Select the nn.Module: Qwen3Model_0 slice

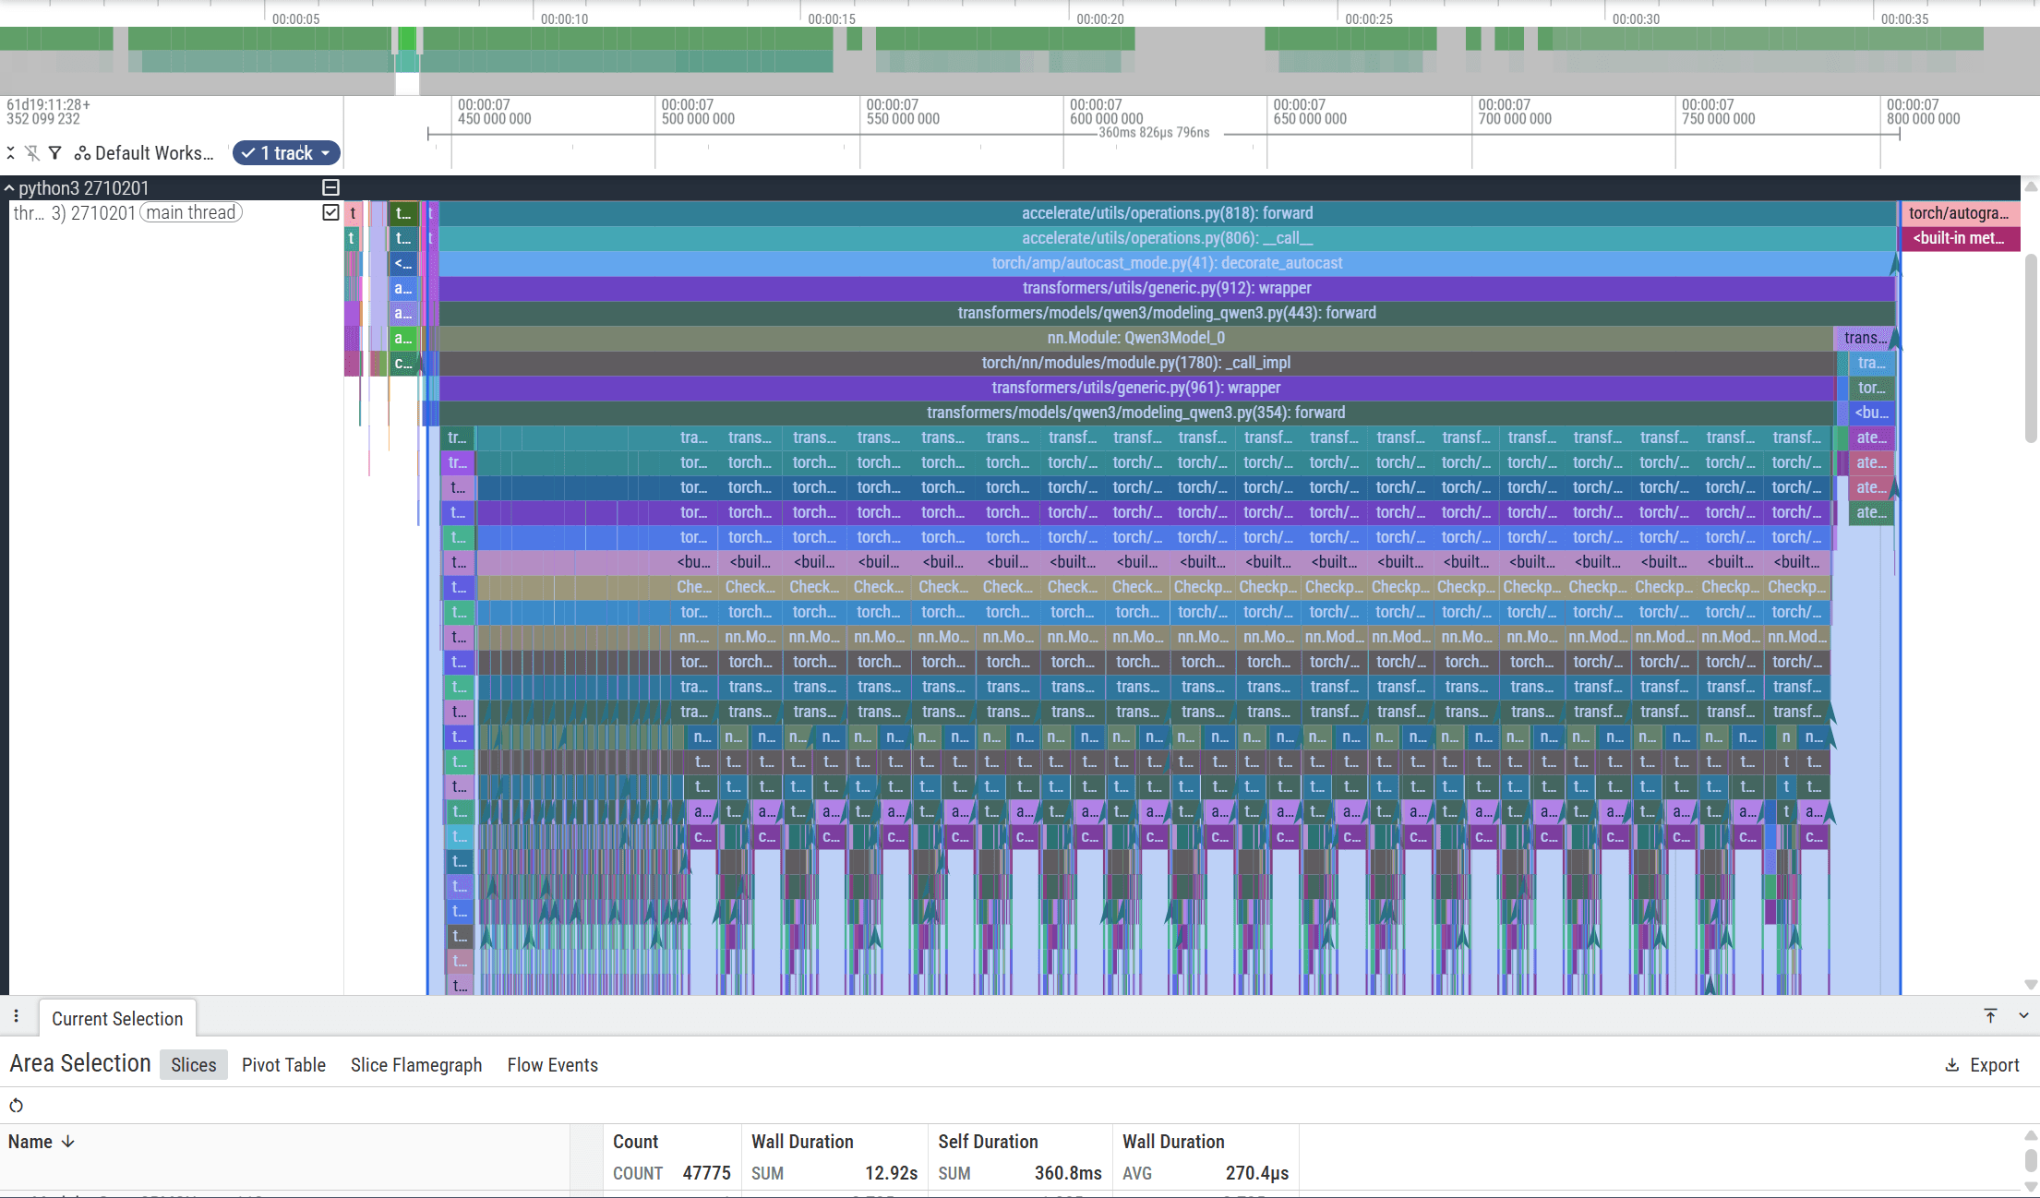(x=1135, y=338)
